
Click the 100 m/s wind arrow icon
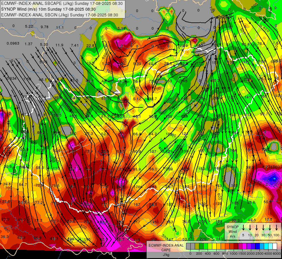[277, 227]
